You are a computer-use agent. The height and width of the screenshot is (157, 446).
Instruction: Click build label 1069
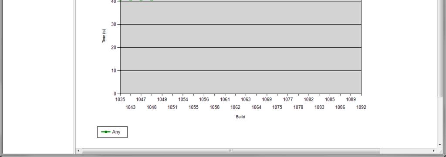click(267, 99)
